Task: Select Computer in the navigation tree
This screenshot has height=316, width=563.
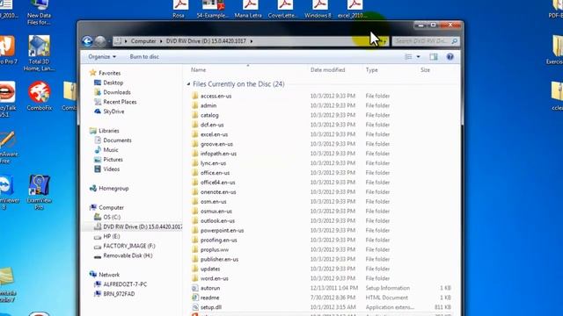Action: [x=112, y=208]
